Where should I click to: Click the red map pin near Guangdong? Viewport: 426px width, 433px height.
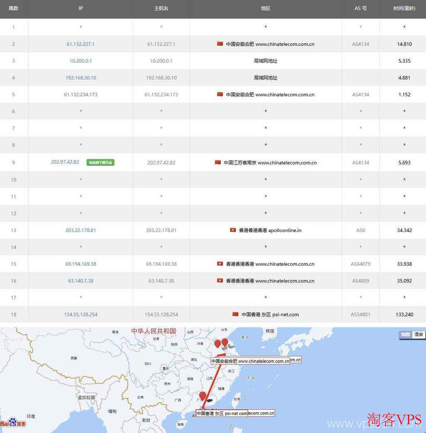[203, 396]
